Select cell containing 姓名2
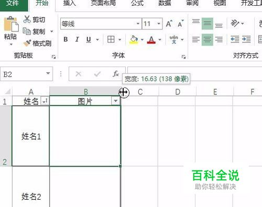Screen dimensions: 262x207 click(31, 187)
